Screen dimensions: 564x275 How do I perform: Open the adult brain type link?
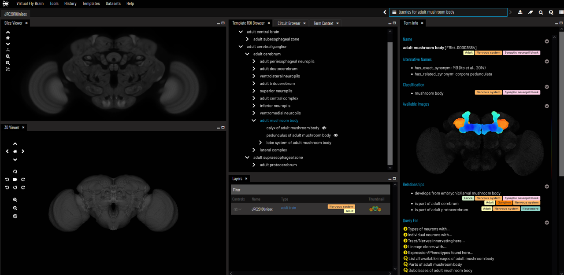point(288,208)
